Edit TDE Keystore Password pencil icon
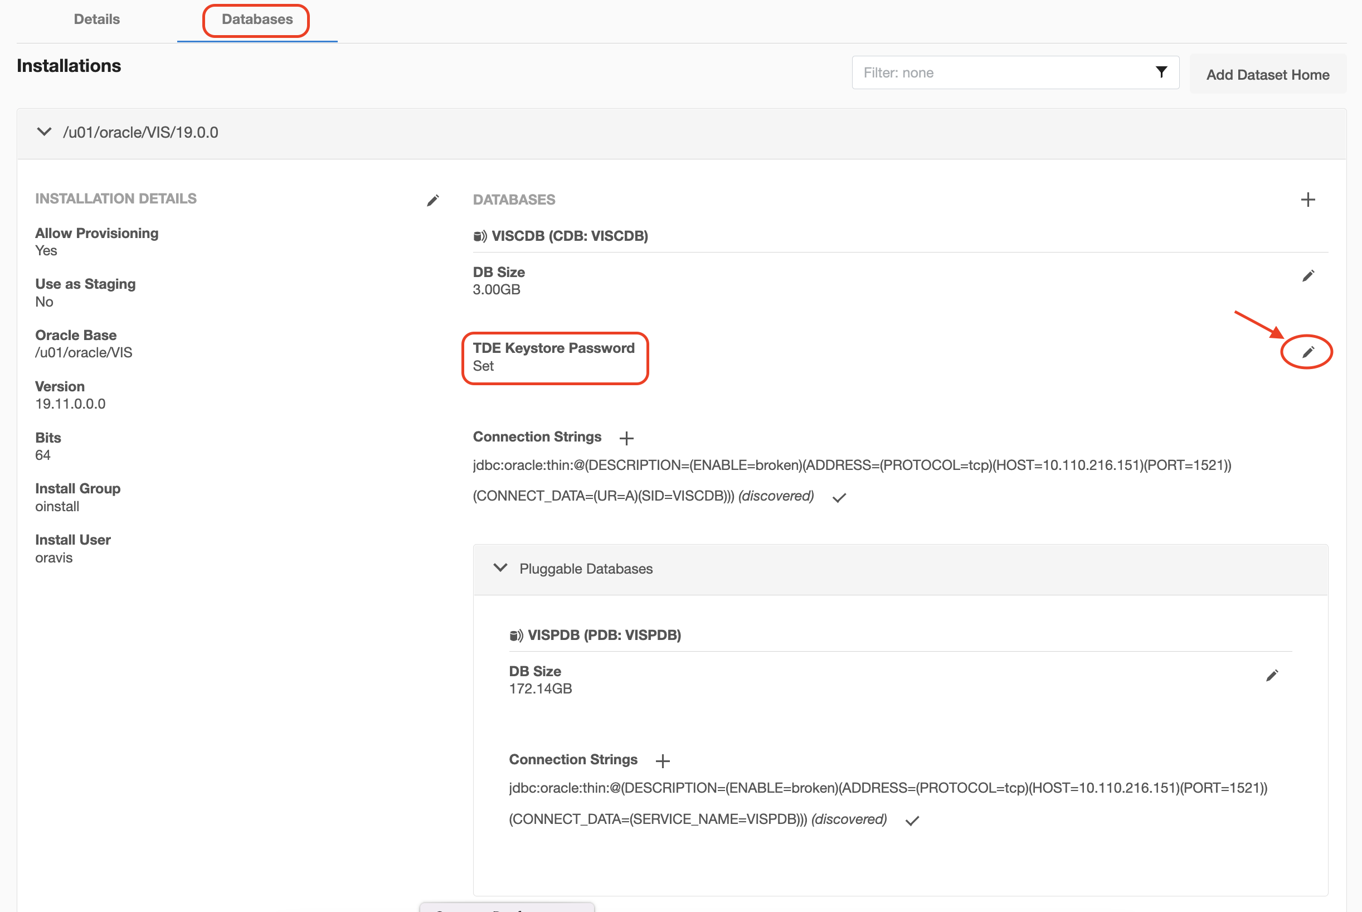This screenshot has height=912, width=1362. point(1307,352)
